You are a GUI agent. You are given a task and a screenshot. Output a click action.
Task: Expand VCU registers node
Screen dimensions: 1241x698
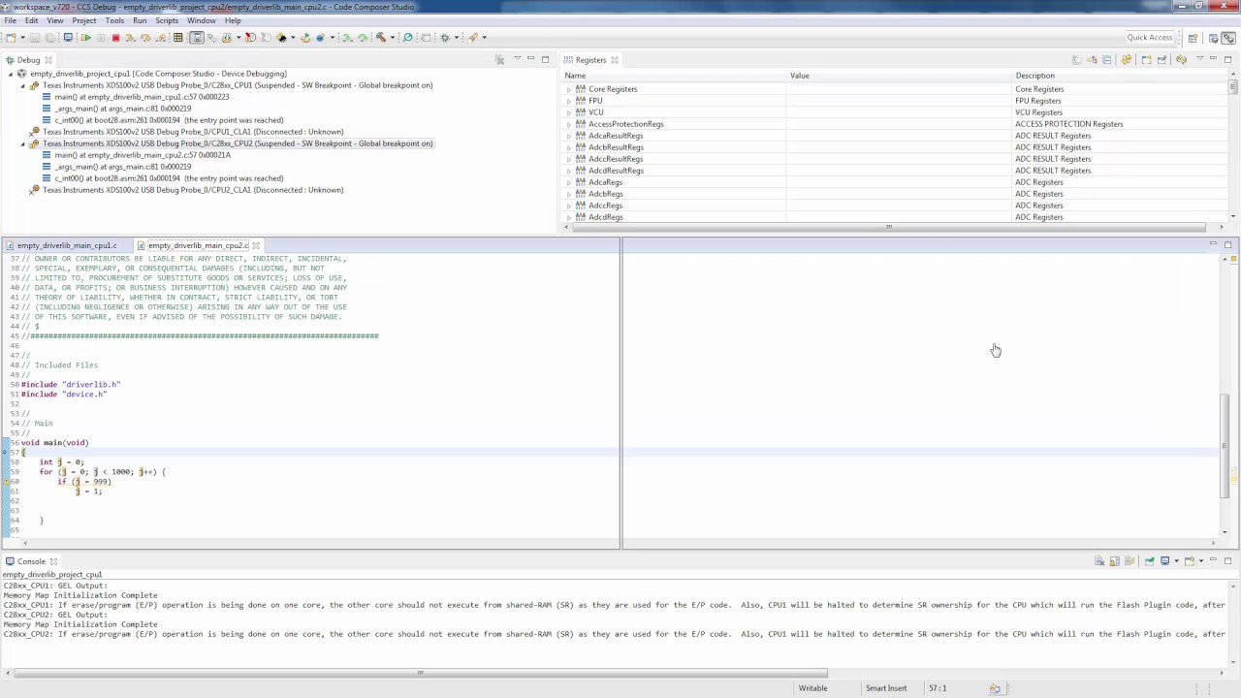pyautogui.click(x=569, y=112)
